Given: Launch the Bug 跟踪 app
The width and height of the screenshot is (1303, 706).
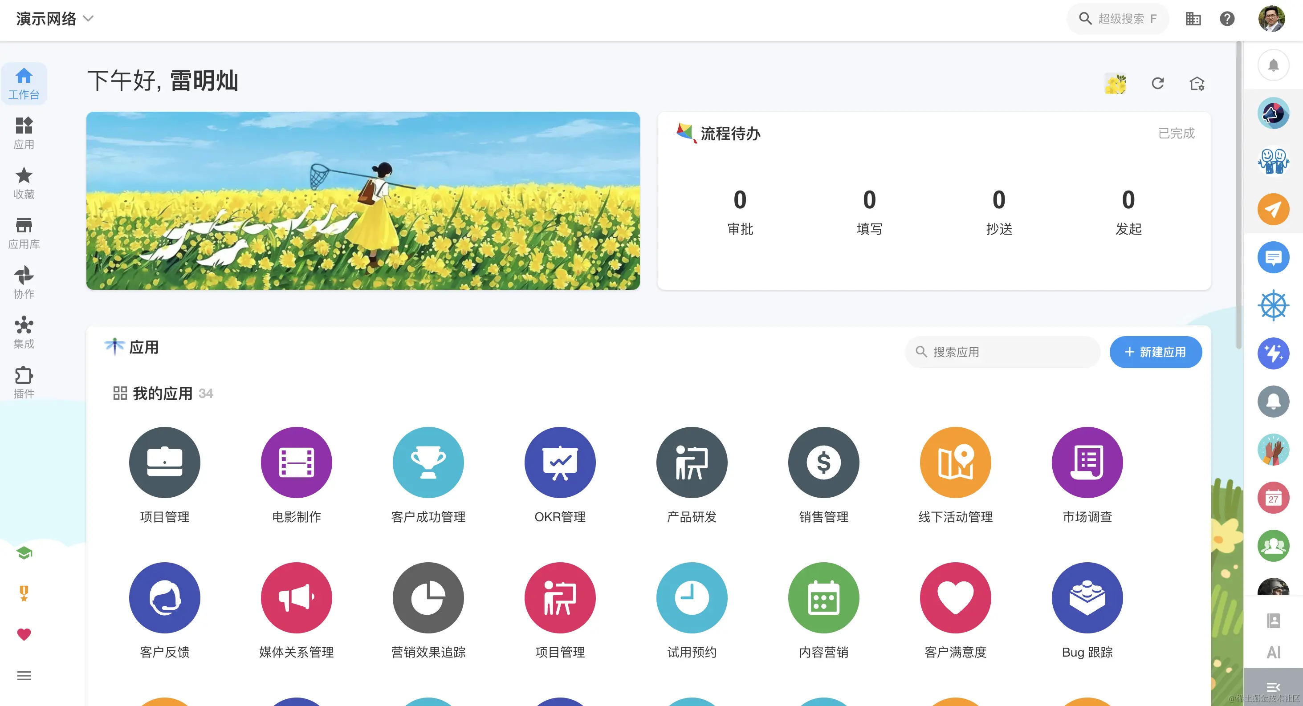Looking at the screenshot, I should click(1087, 597).
